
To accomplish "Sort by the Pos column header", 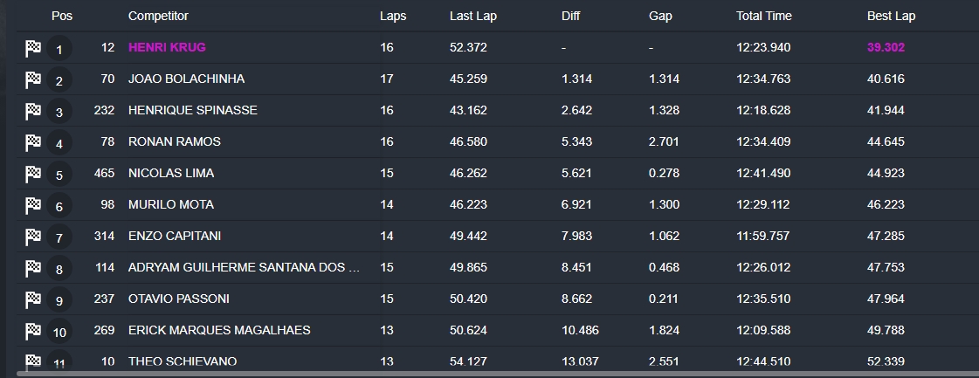I will pos(62,17).
